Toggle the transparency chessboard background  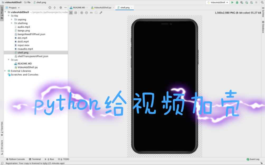coord(71,12)
